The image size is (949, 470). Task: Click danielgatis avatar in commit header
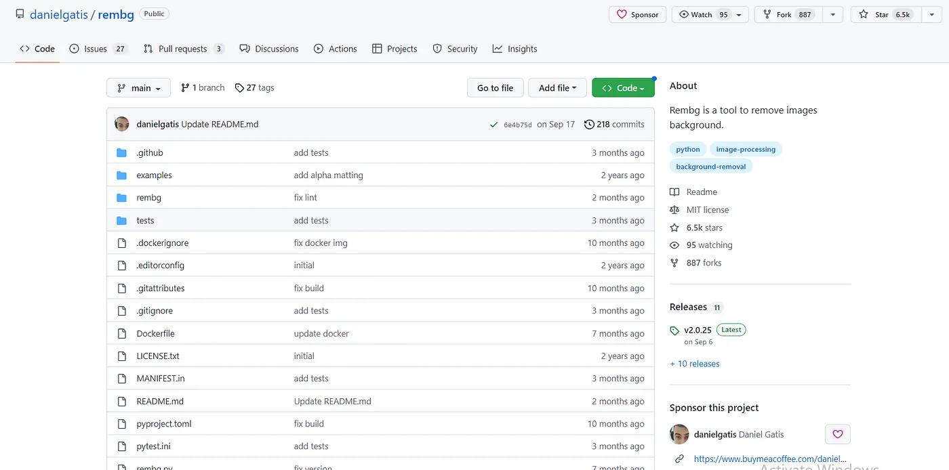[x=122, y=124]
